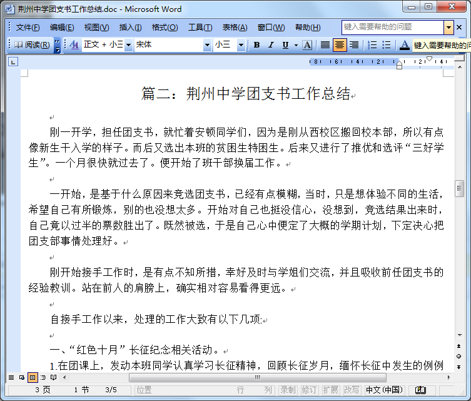Switch to Reading Layout view icon
Screen dimensions: 471x401
(53, 378)
